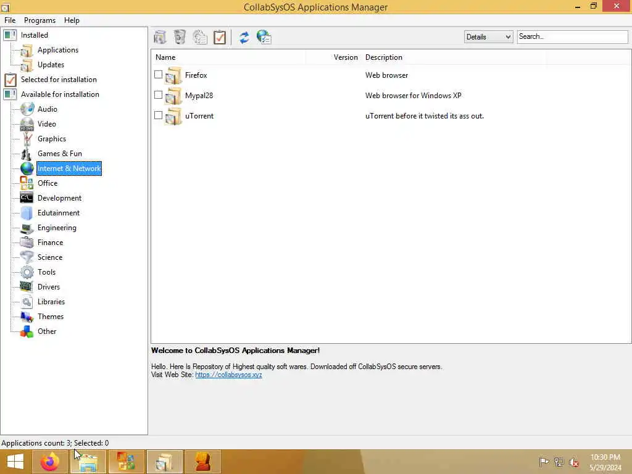Select the Graphics category

(52, 139)
